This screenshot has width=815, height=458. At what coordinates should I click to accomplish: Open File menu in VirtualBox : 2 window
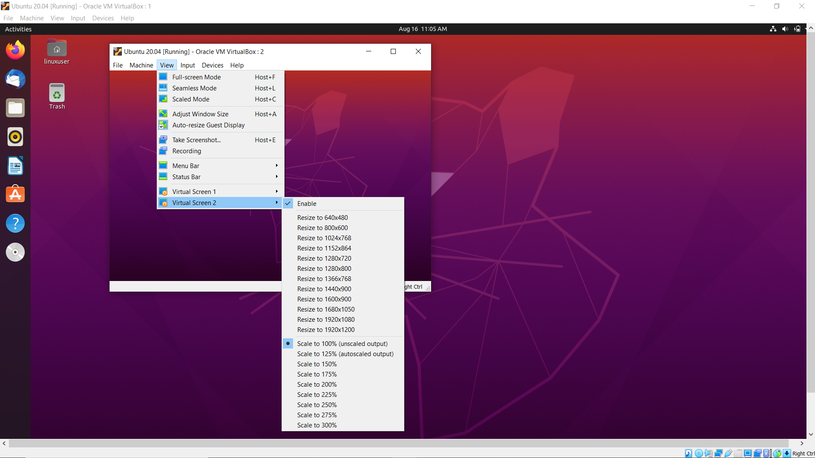(118, 65)
